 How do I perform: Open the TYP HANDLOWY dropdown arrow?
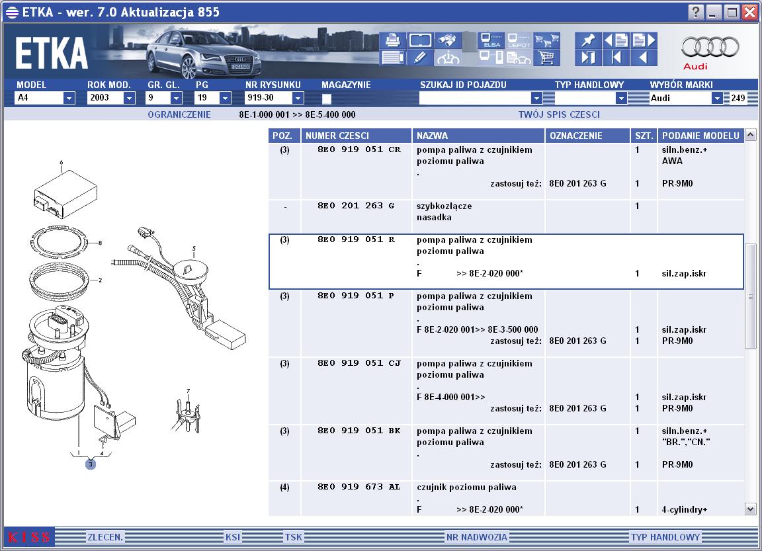tap(621, 98)
